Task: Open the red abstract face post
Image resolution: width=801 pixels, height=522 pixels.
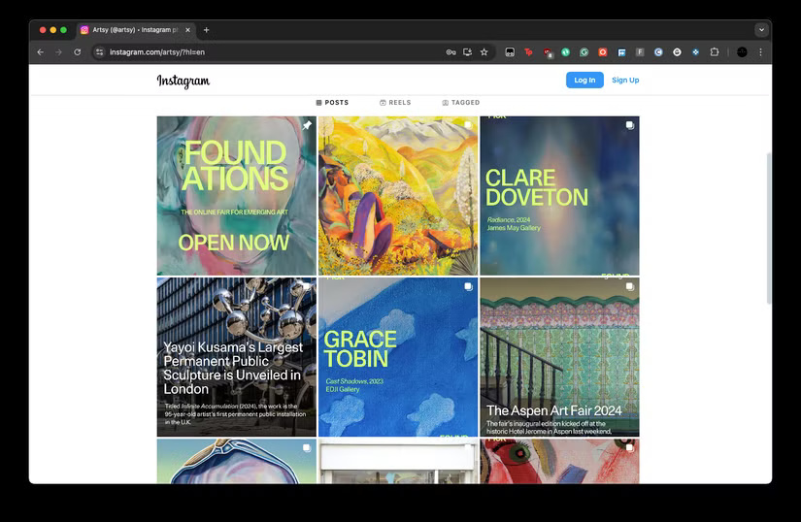Action: 559,461
